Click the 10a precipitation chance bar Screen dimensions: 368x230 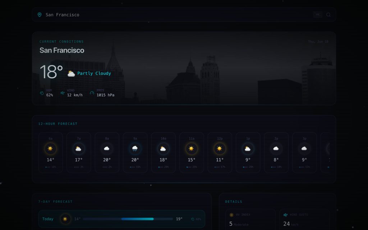click(161, 167)
